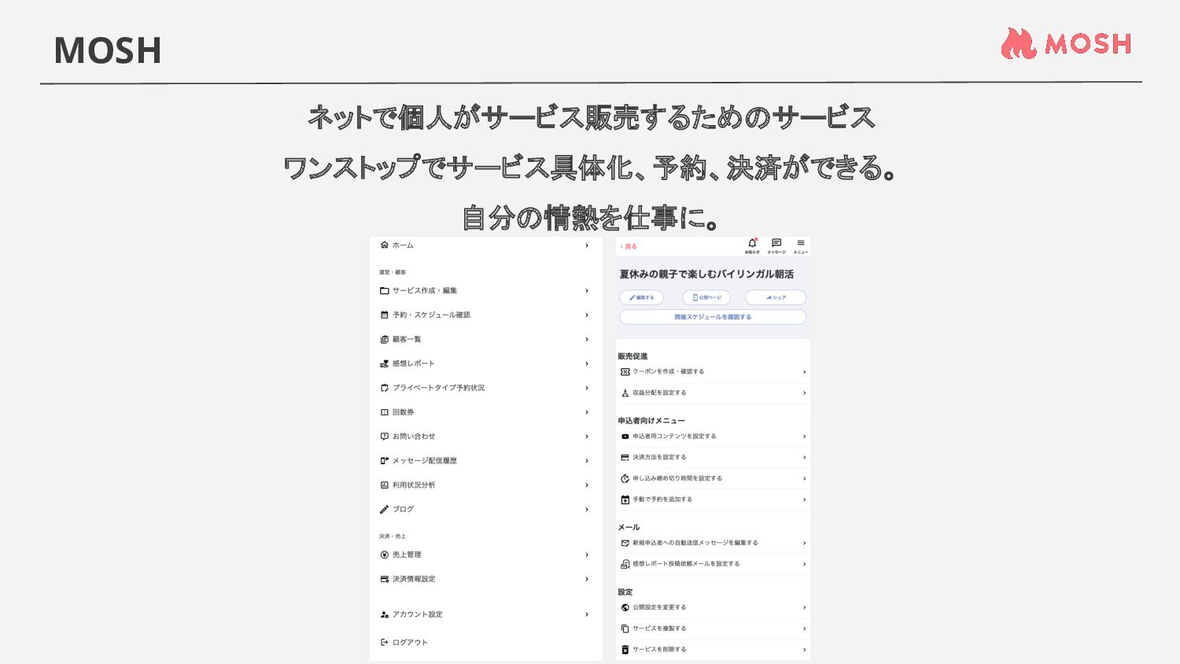The width and height of the screenshot is (1180, 664).
Task: Click the headline ネットで個人がサービス販売するためのサービス
Action: (x=591, y=117)
